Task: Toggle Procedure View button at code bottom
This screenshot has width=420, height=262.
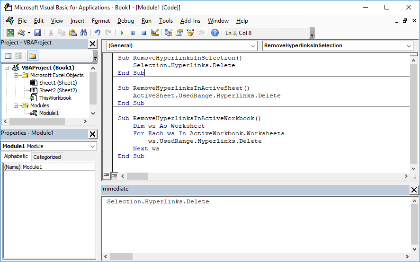Action: (107, 176)
